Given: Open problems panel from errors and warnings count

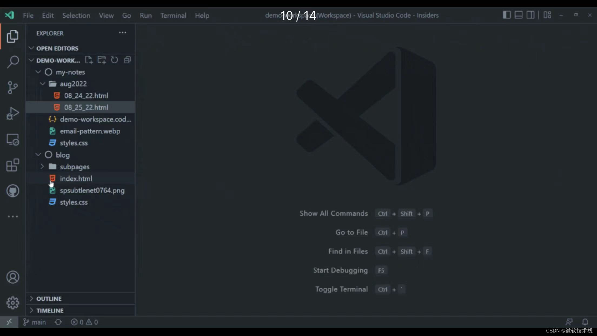Looking at the screenshot, I should pos(84,322).
